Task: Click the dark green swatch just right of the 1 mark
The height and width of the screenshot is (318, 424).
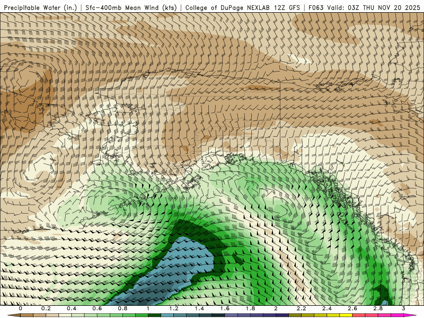Action: pyautogui.click(x=154, y=315)
